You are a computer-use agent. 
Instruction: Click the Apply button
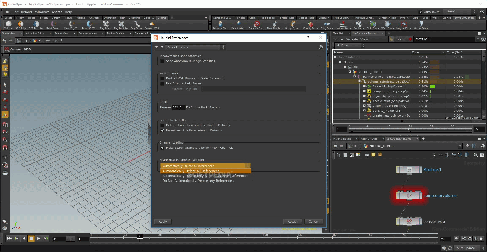[x=163, y=222]
